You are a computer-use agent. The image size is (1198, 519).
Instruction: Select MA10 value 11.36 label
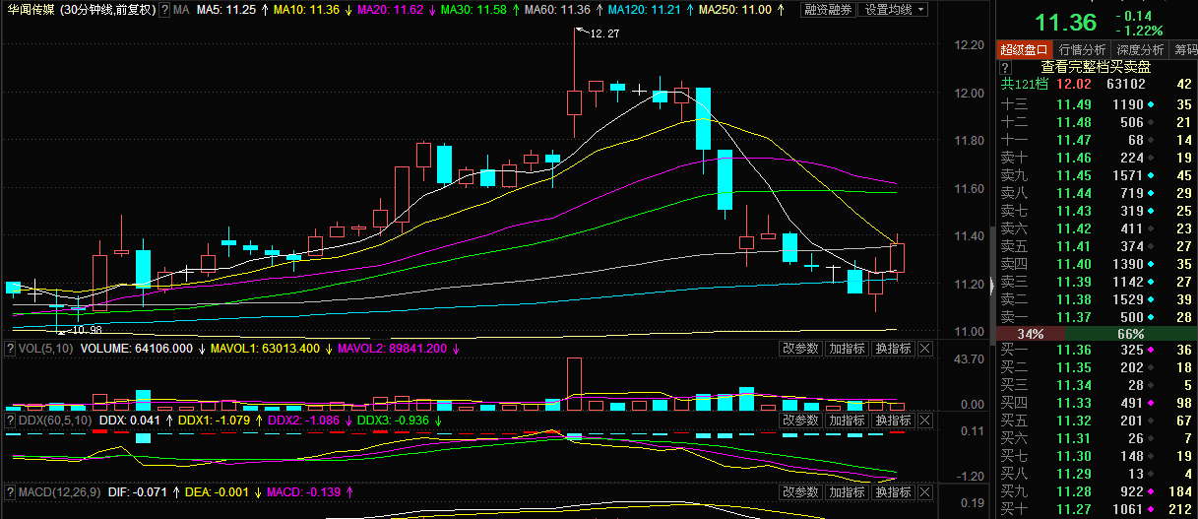coord(306,10)
